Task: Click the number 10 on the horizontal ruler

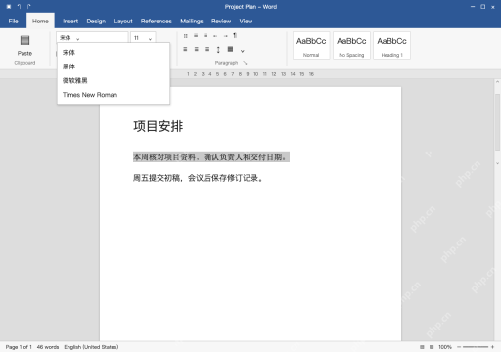Action: (256, 74)
